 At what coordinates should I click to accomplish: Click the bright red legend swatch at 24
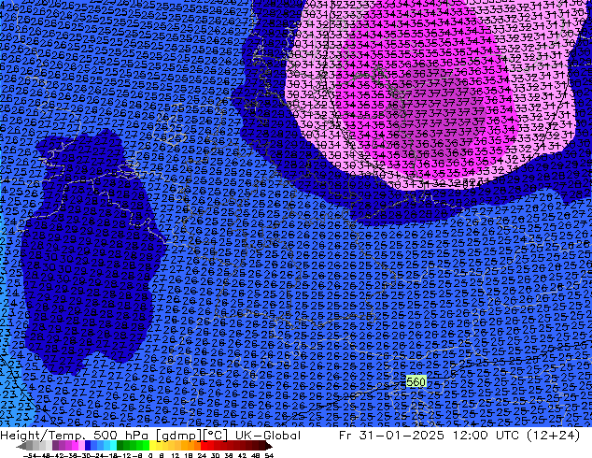tap(204, 445)
